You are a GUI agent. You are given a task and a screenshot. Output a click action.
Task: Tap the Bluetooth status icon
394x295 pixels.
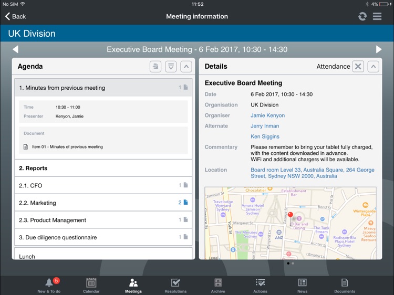[x=367, y=4]
